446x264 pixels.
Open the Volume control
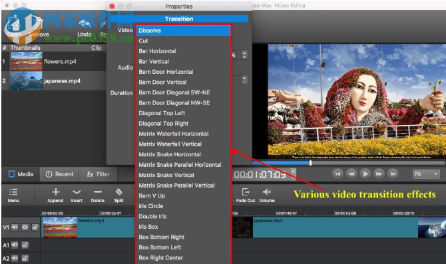[267, 196]
